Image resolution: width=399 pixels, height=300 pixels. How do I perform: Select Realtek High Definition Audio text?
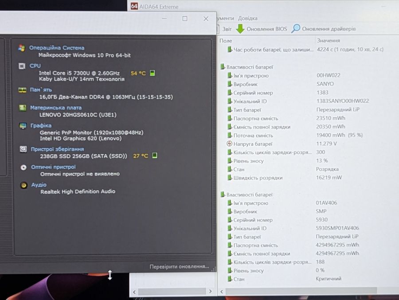(x=78, y=191)
